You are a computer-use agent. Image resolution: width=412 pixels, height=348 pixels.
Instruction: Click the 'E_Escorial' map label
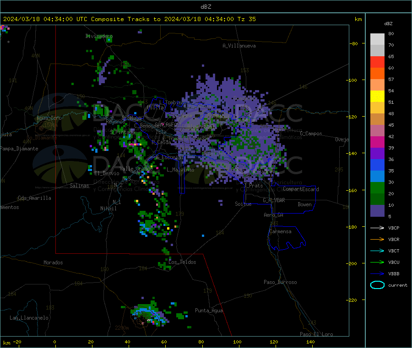pyautogui.click(x=170, y=157)
